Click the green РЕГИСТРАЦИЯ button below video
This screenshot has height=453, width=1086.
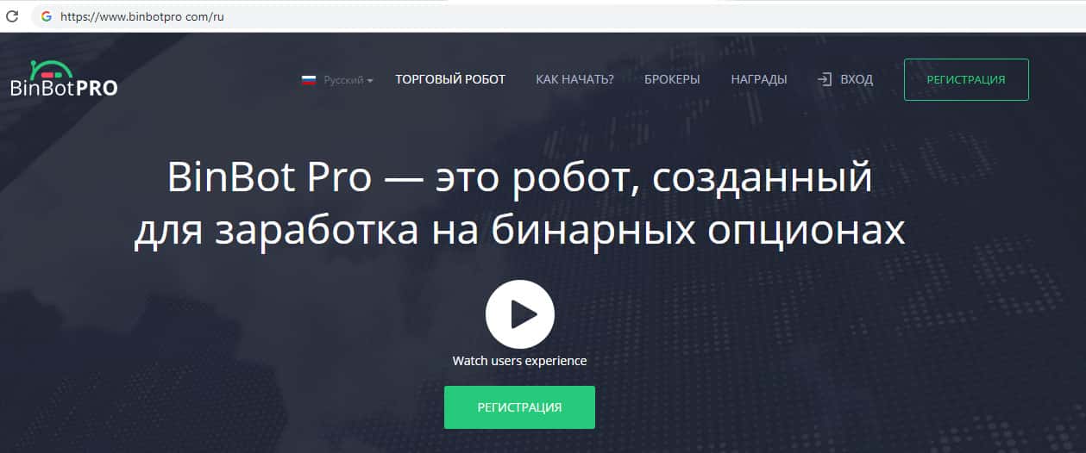519,407
